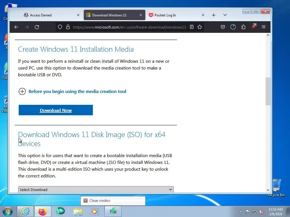
Task: Open the tracking protection shield icon
Action: (60, 27)
